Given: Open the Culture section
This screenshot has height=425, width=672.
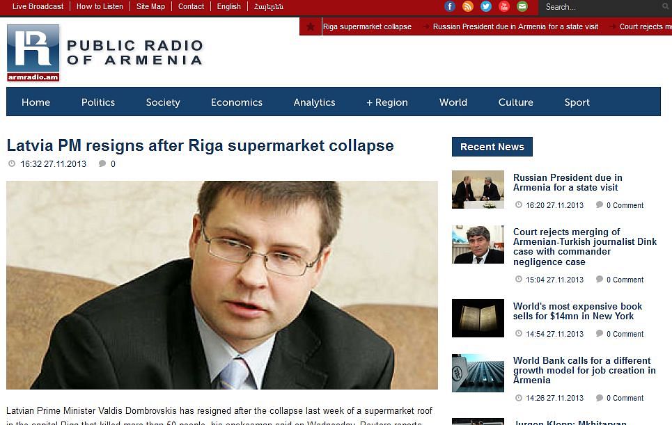Looking at the screenshot, I should click(515, 102).
